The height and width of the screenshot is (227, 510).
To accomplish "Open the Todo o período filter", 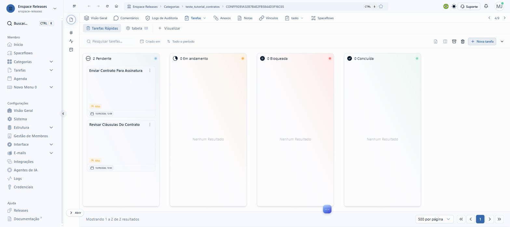I will (181, 41).
